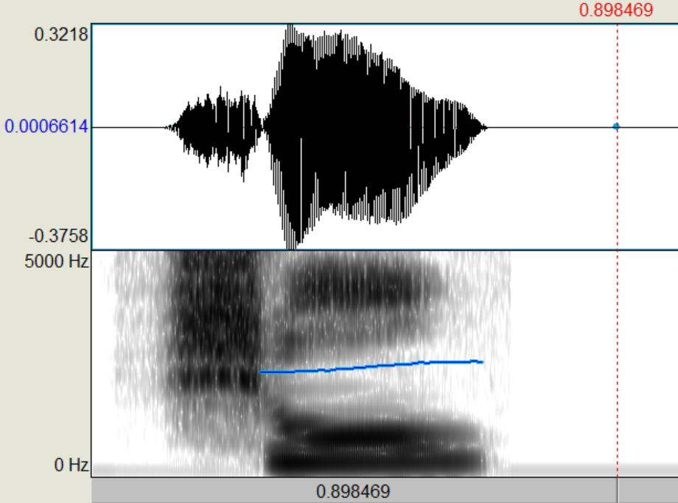Click the blue cursor dot on the waveform
The height and width of the screenshot is (503, 678).
616,127
